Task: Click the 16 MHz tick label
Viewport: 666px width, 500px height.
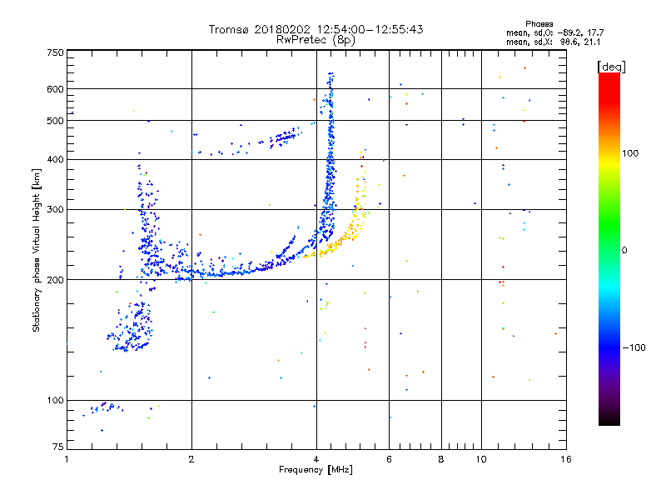Action: [566, 459]
